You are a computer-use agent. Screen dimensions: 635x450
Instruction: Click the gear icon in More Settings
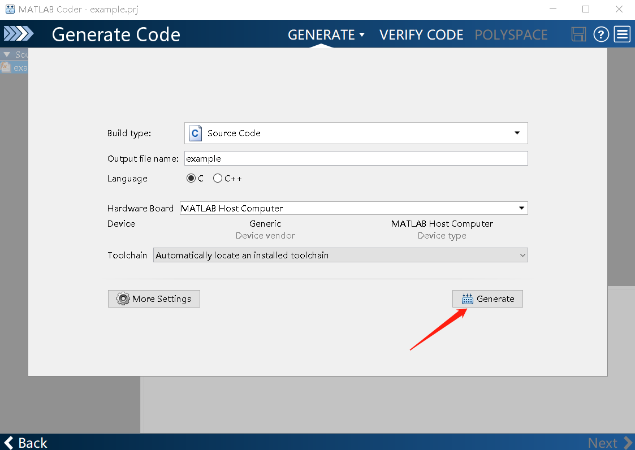pyautogui.click(x=123, y=298)
